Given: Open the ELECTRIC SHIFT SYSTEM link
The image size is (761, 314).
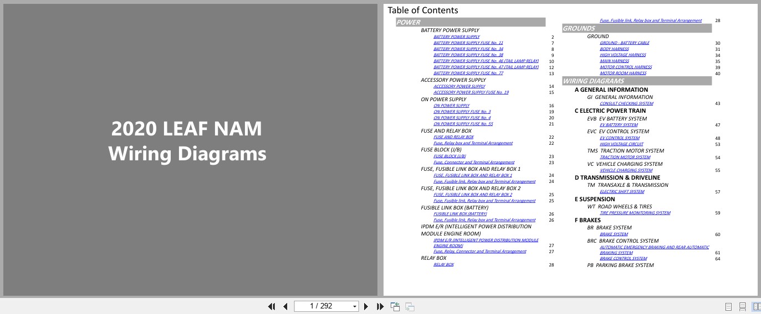Looking at the screenshot, I should pos(622,192).
